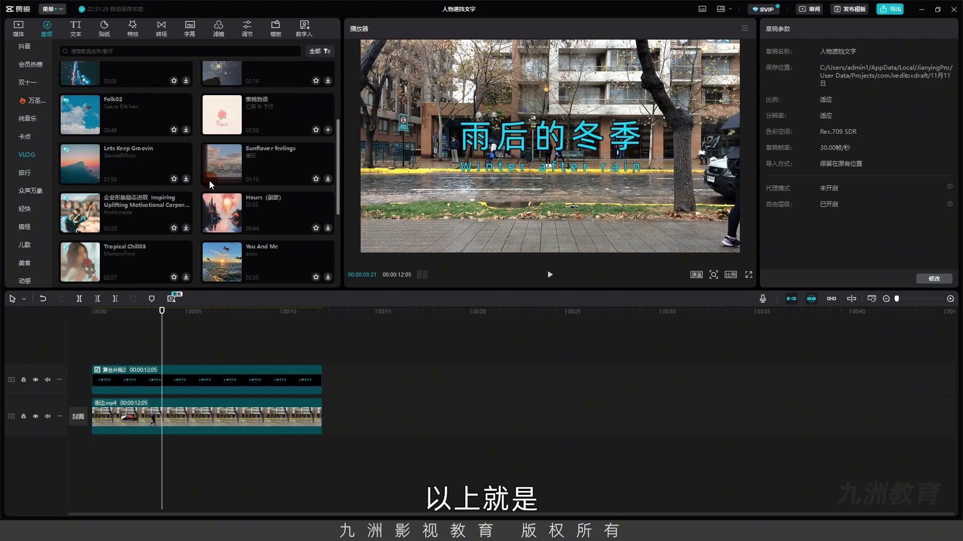Lock the 复合片段2 track
Viewport: 963px width, 541px height.
[23, 380]
